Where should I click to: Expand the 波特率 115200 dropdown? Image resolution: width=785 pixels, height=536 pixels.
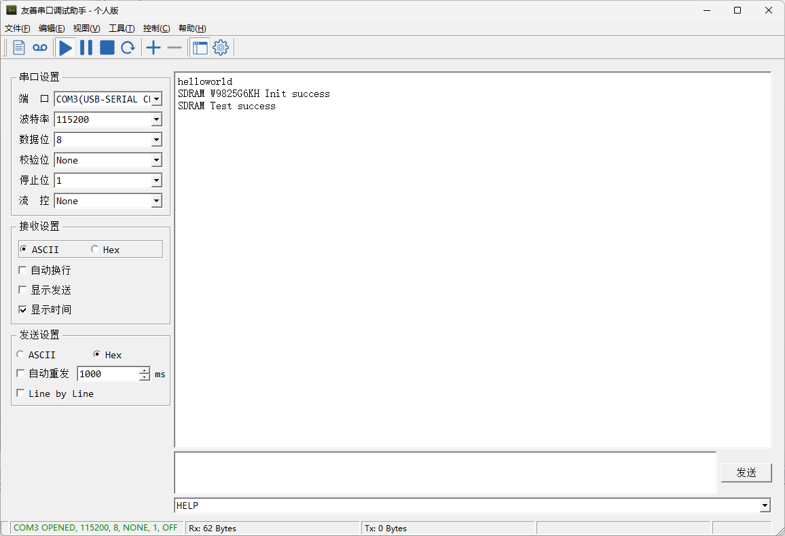point(156,119)
